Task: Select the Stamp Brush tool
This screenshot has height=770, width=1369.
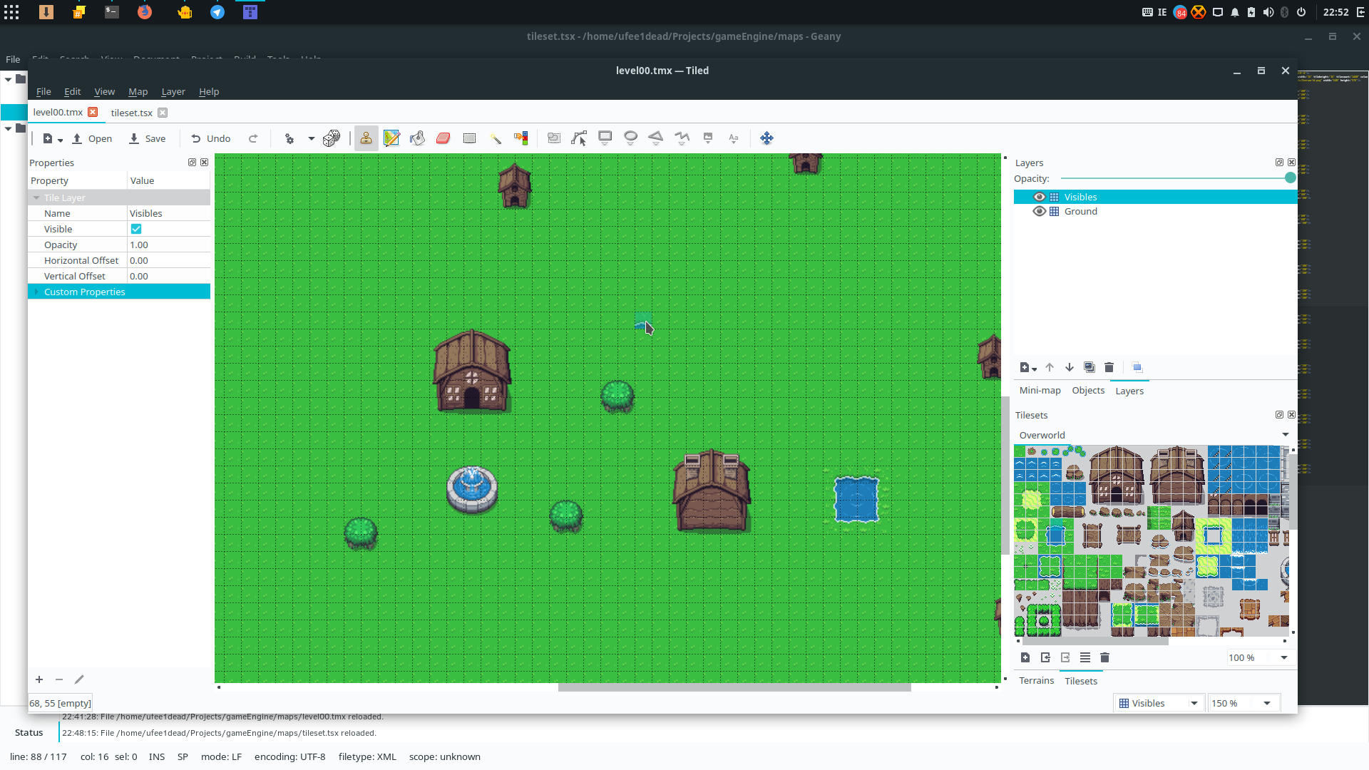Action: tap(366, 138)
